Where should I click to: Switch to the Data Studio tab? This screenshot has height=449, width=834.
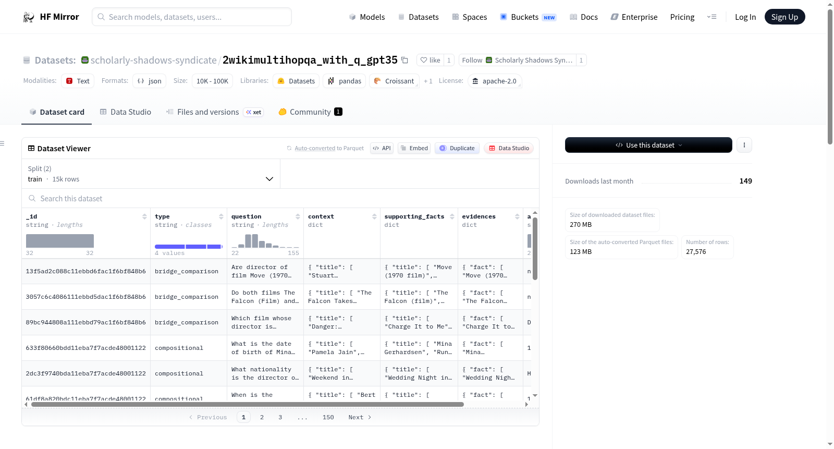(x=126, y=112)
